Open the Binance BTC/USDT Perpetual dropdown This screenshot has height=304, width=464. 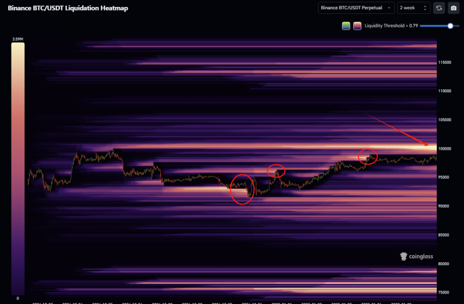coord(356,8)
